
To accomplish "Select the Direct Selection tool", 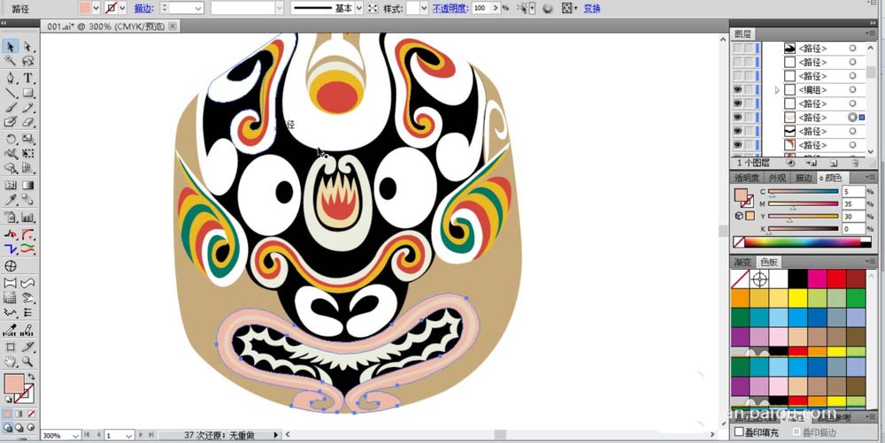I will 27,46.
